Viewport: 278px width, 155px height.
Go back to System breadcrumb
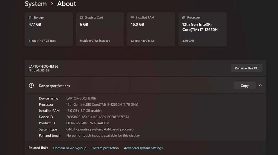click(x=36, y=4)
